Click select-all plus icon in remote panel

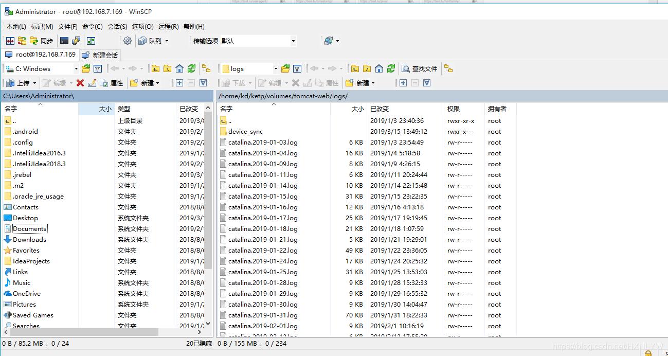[403, 83]
